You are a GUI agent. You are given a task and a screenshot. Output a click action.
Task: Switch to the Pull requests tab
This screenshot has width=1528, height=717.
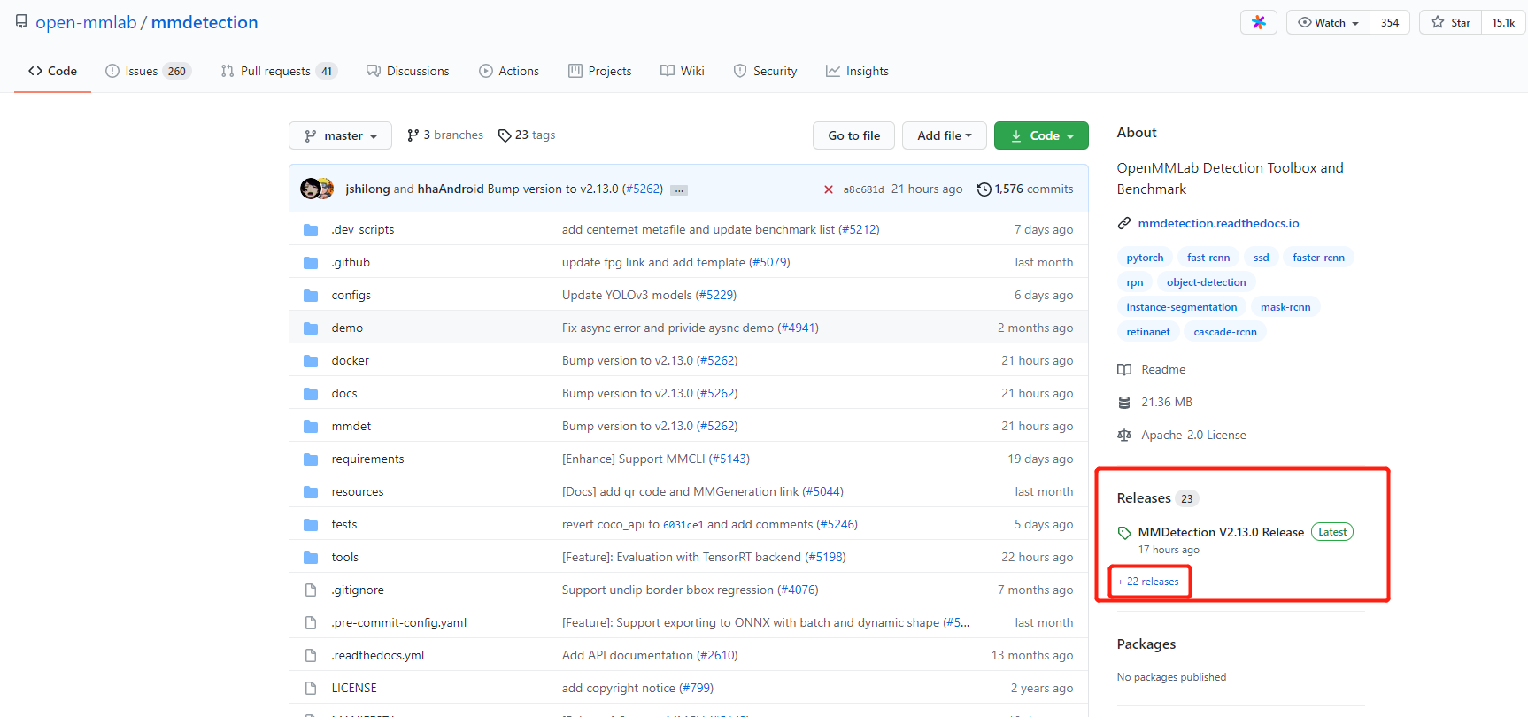click(x=279, y=71)
